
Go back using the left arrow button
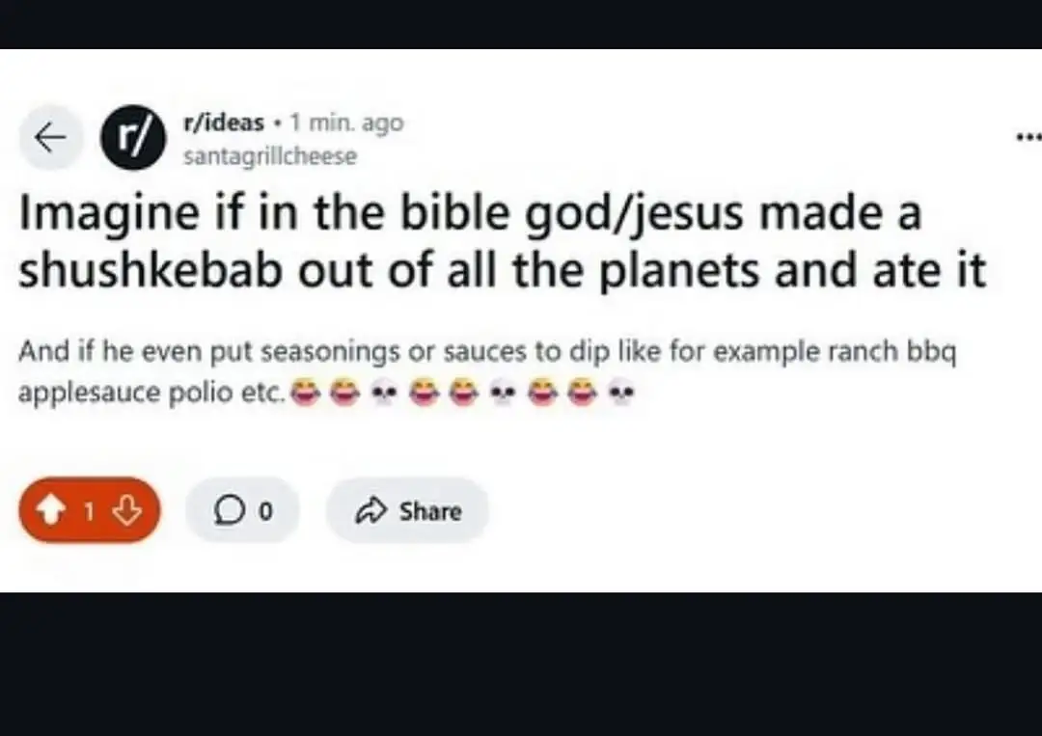(50, 138)
